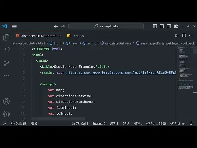Change indentation via Spaces: 2
Viewport: 197px width, 148px height.
tap(99, 123)
